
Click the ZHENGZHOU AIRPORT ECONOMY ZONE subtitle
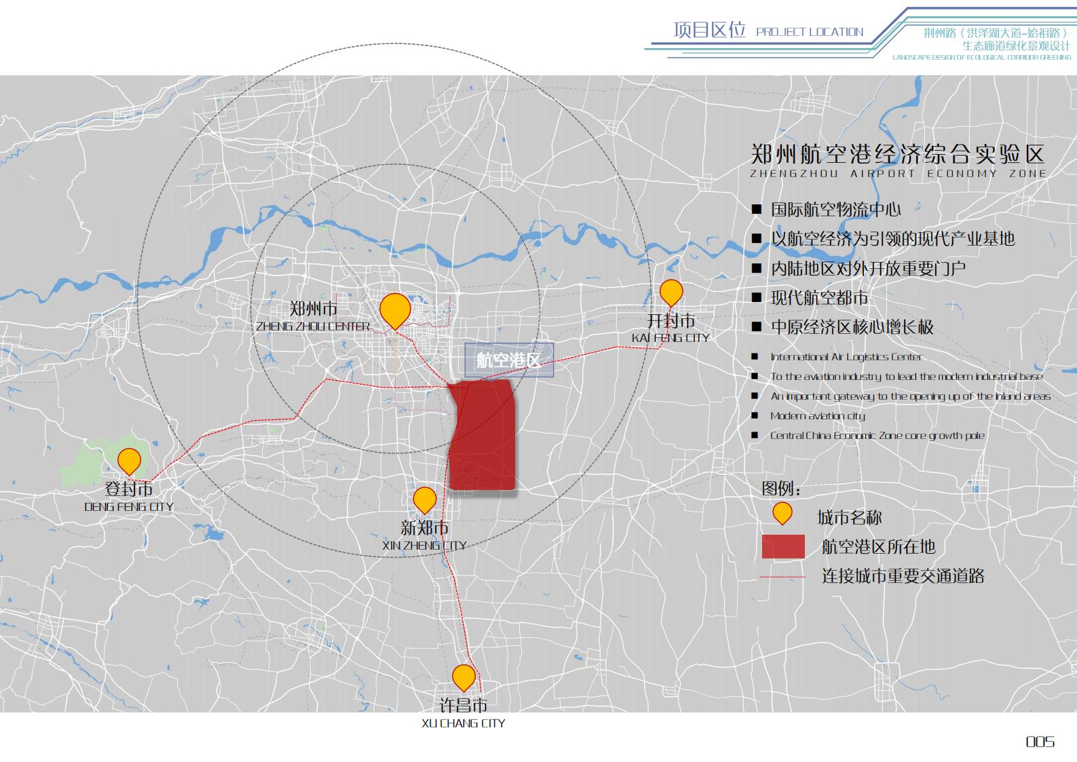[x=899, y=174]
